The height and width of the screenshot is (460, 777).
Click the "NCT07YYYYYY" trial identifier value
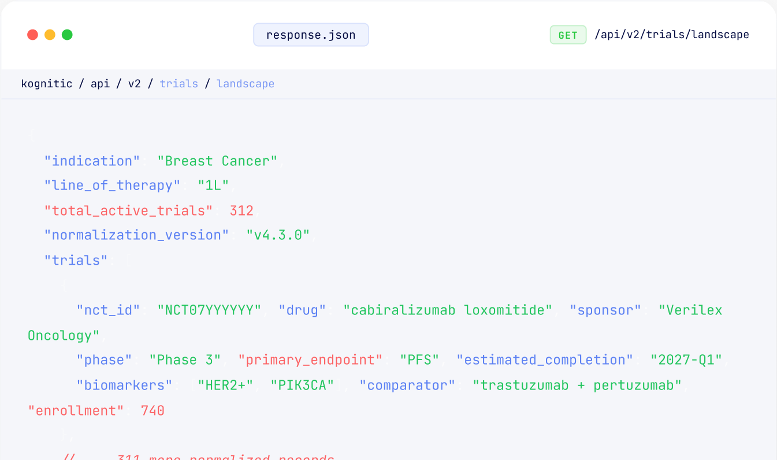(209, 310)
